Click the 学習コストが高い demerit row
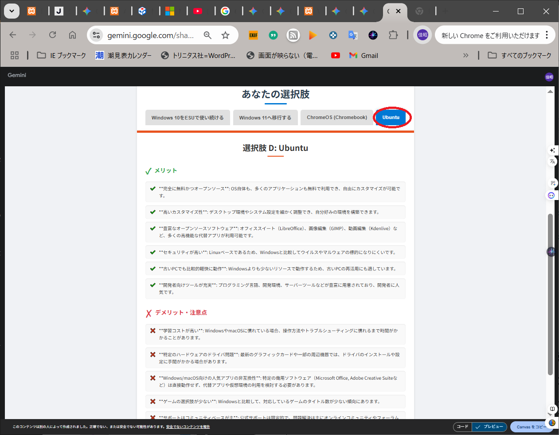The height and width of the screenshot is (435, 559). click(x=275, y=334)
